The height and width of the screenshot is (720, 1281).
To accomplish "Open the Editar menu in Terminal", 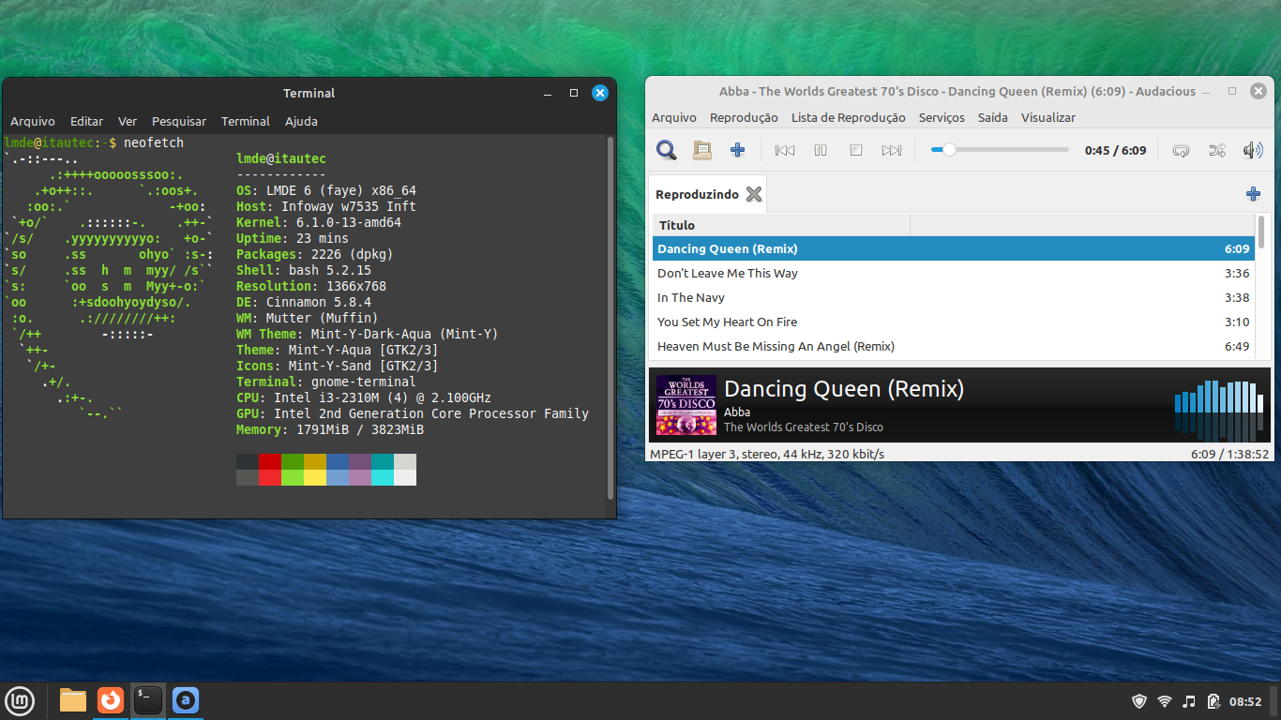I will click(86, 121).
